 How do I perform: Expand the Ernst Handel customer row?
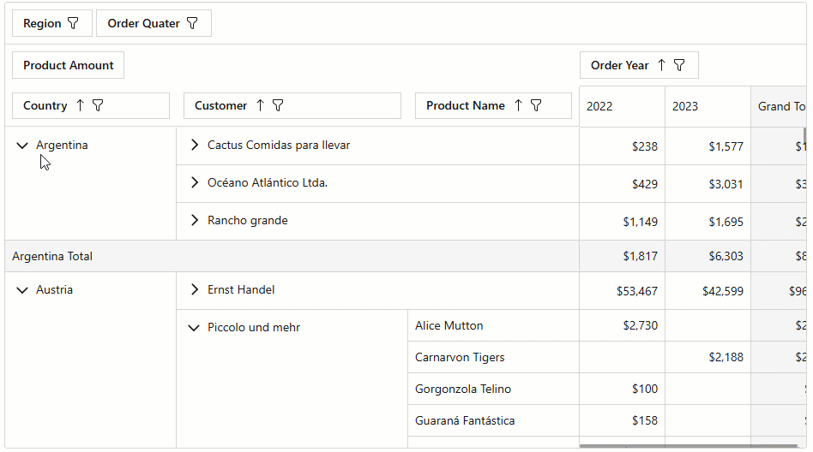pos(195,290)
